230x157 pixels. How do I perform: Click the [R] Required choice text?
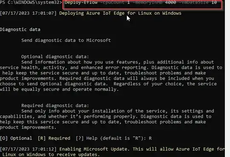54,138
